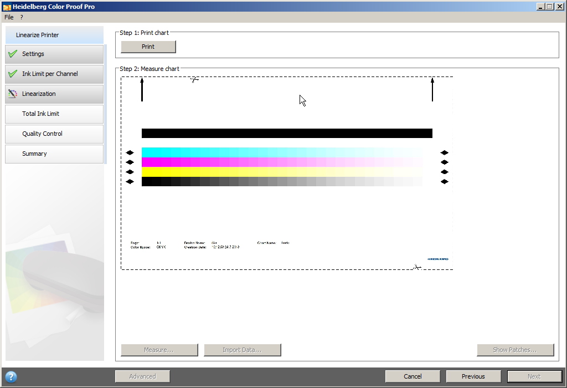Click the yellow gradient strip in the chart
This screenshot has height=388, width=567.
(x=282, y=172)
